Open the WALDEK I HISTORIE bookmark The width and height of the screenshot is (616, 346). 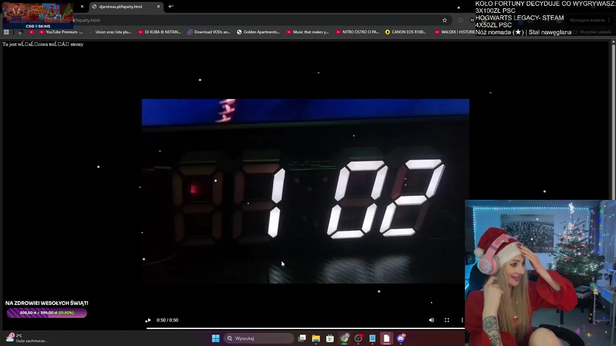(x=455, y=32)
